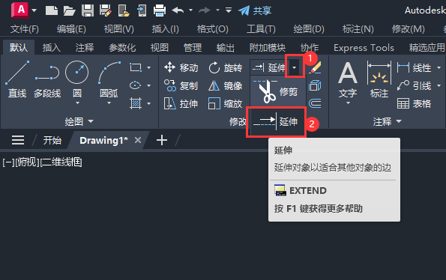Switch to the 插入 ribbon tab
This screenshot has width=446, height=280.
[x=52, y=47]
